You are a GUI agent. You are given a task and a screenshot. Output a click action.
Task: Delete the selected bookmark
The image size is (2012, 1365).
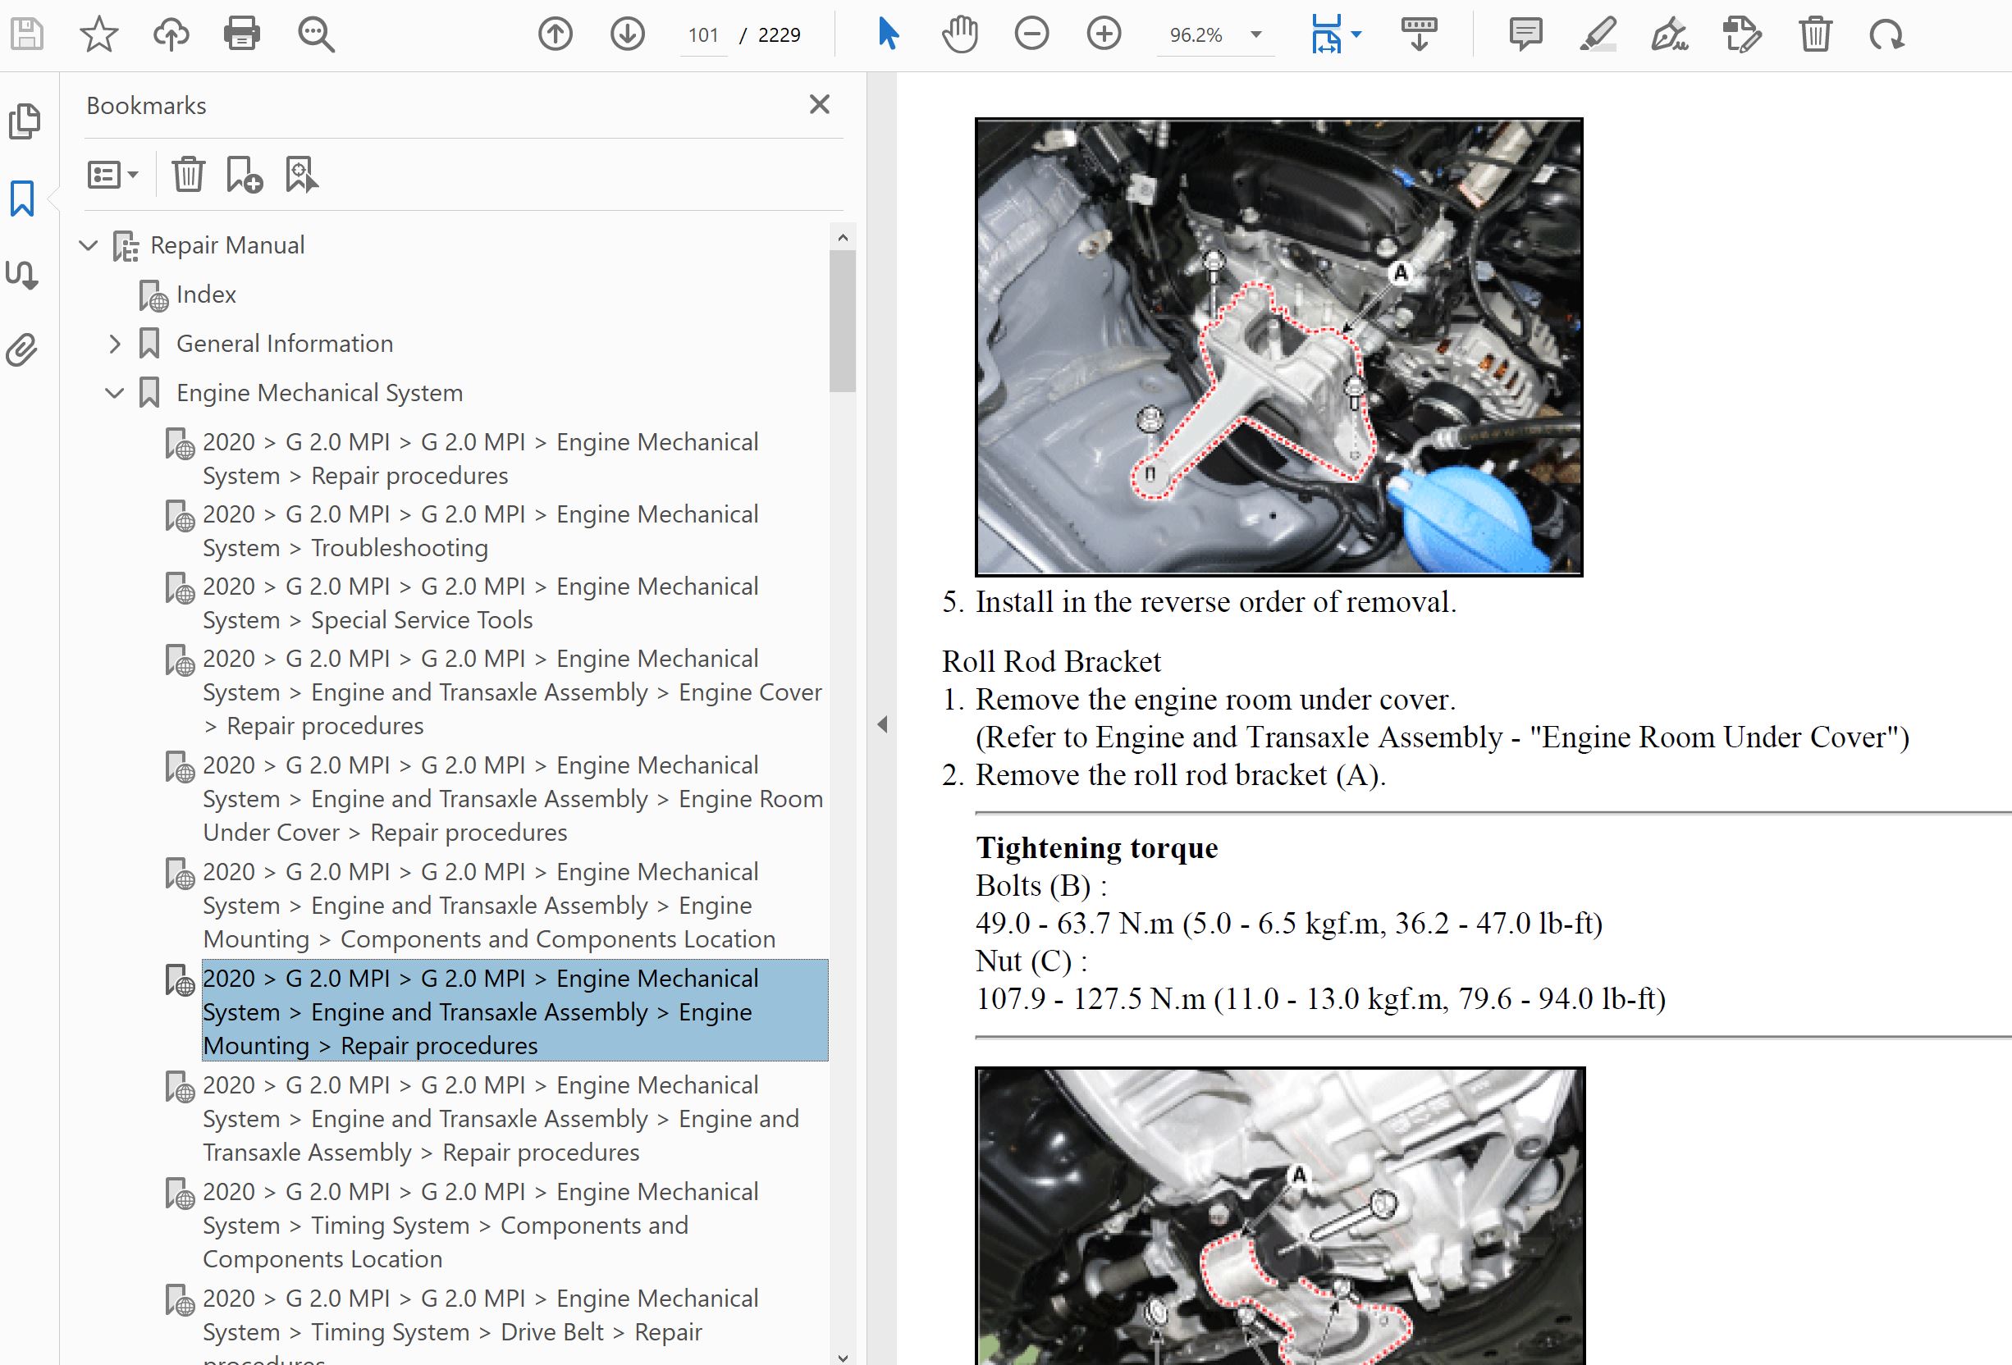188,175
